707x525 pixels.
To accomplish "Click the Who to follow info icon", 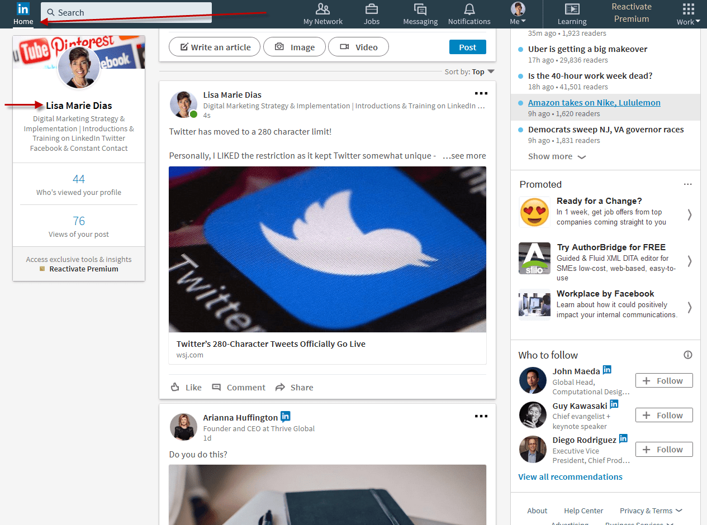I will tap(688, 355).
